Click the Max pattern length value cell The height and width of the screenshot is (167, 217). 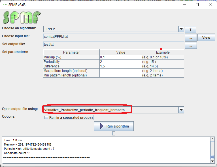pyautogui.click(x=120, y=71)
